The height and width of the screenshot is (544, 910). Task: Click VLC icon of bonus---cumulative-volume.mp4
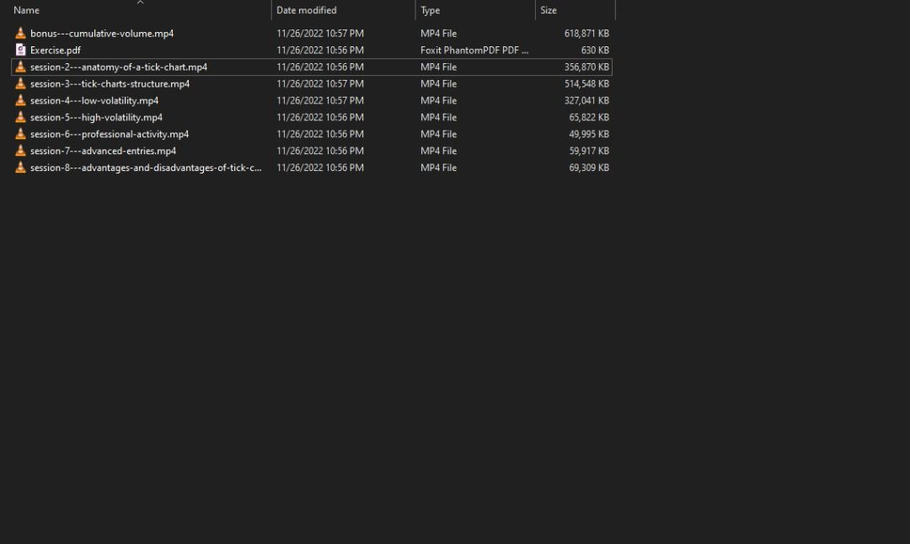(x=21, y=34)
